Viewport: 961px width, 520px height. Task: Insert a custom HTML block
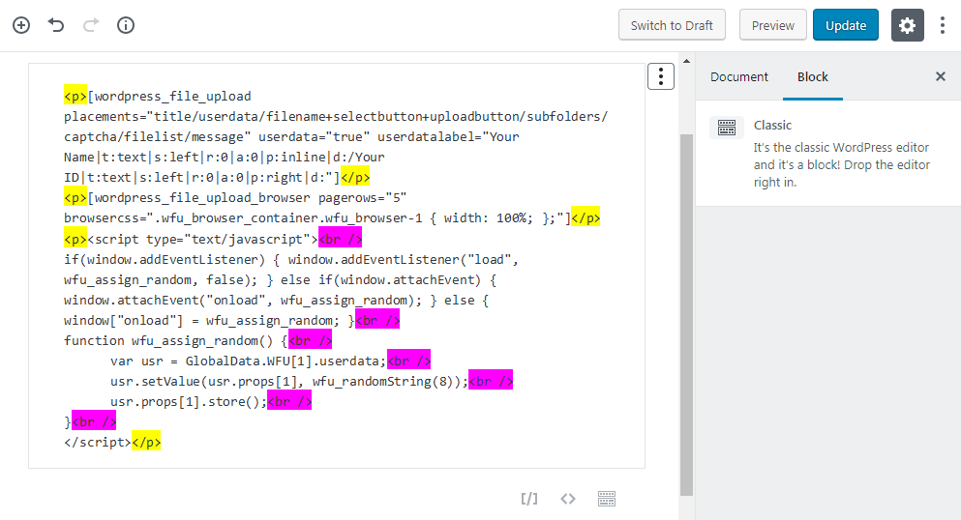pyautogui.click(x=568, y=499)
